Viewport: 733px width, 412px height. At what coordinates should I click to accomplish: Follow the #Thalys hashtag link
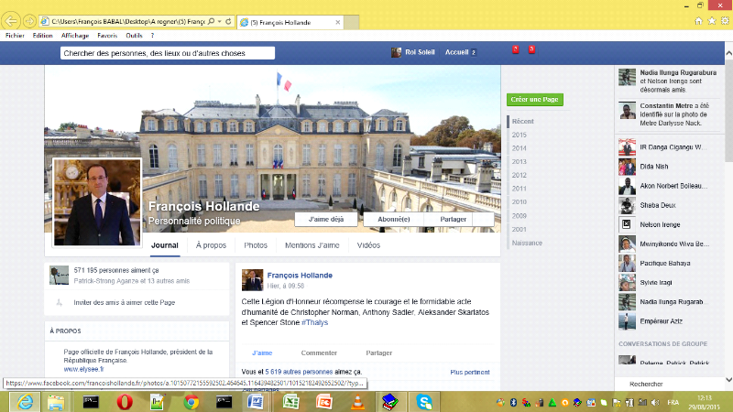pos(313,322)
